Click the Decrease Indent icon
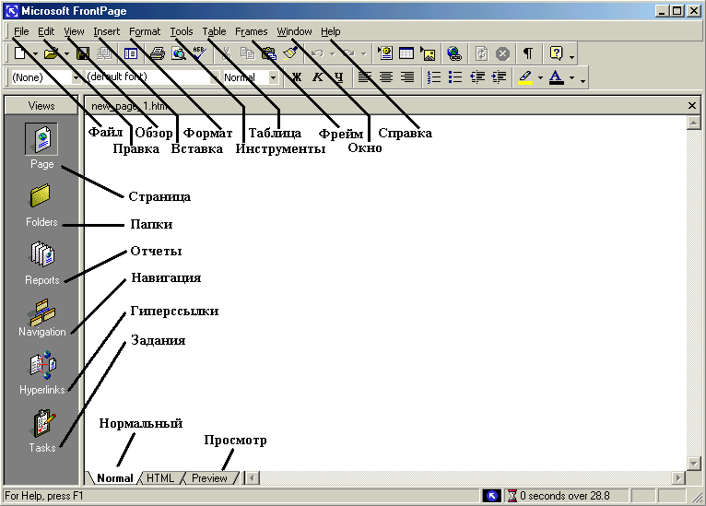The height and width of the screenshot is (506, 706). pos(477,77)
